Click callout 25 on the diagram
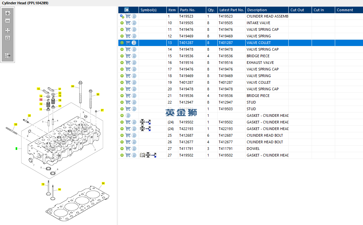This screenshot has width=363, height=225. (73, 86)
